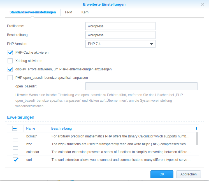The width and height of the screenshot is (209, 181).
Task: Click the Erweiterungen section heading
Action: [20, 117]
